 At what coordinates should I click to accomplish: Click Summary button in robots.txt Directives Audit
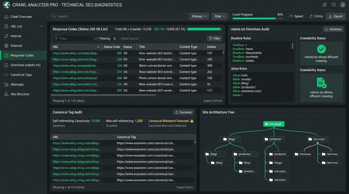point(333,29)
